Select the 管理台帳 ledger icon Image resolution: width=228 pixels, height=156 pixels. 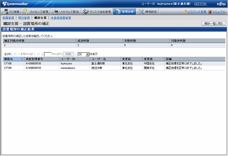[118, 12]
